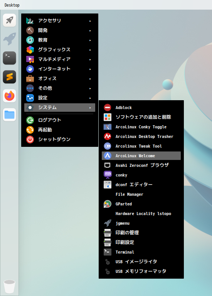Image resolution: width=212 pixels, height=296 pixels.
Task: Click the Adblock red stop icon
Action: click(x=108, y=108)
